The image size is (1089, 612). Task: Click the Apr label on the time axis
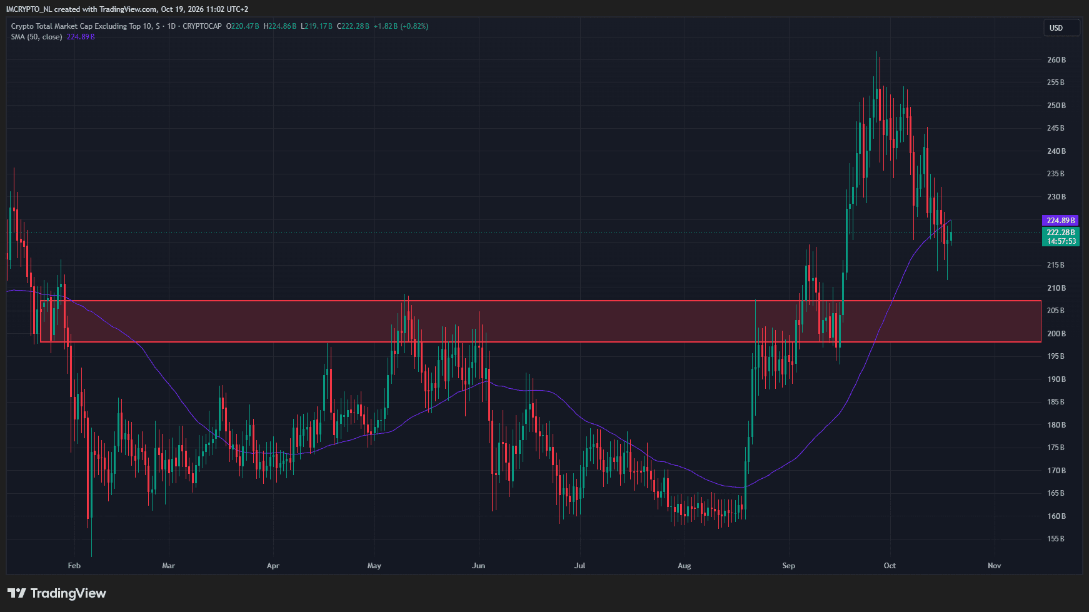coord(273,566)
